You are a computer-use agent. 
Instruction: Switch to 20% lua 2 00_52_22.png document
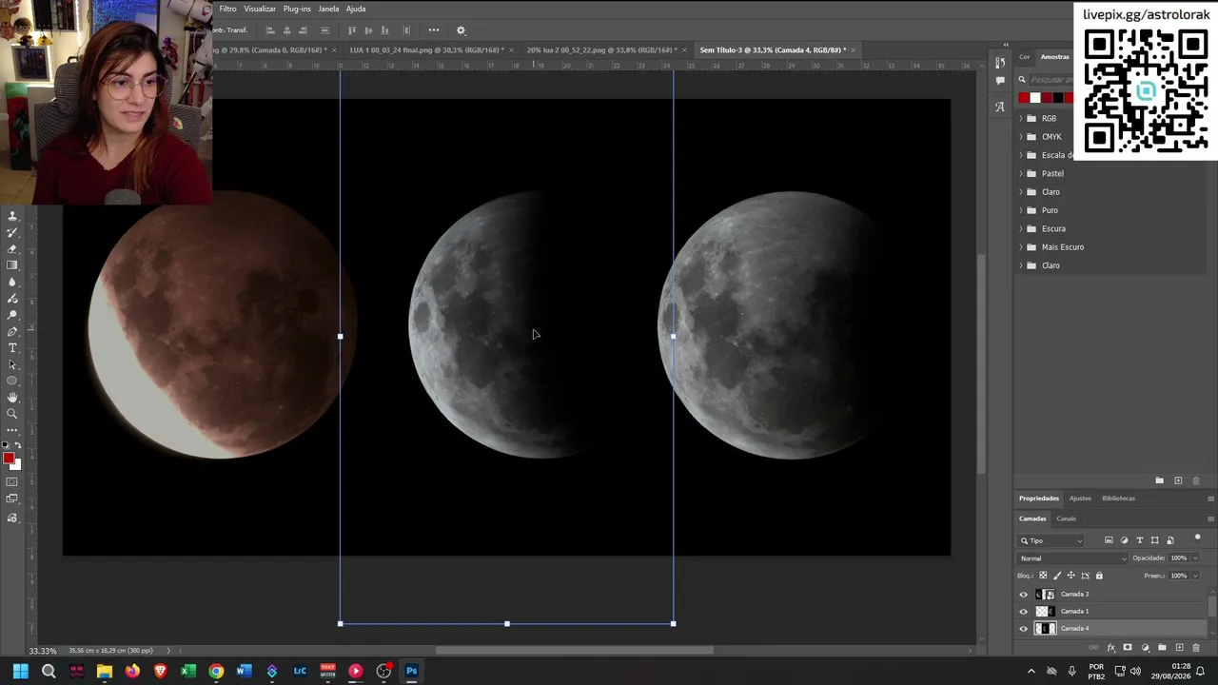(602, 49)
